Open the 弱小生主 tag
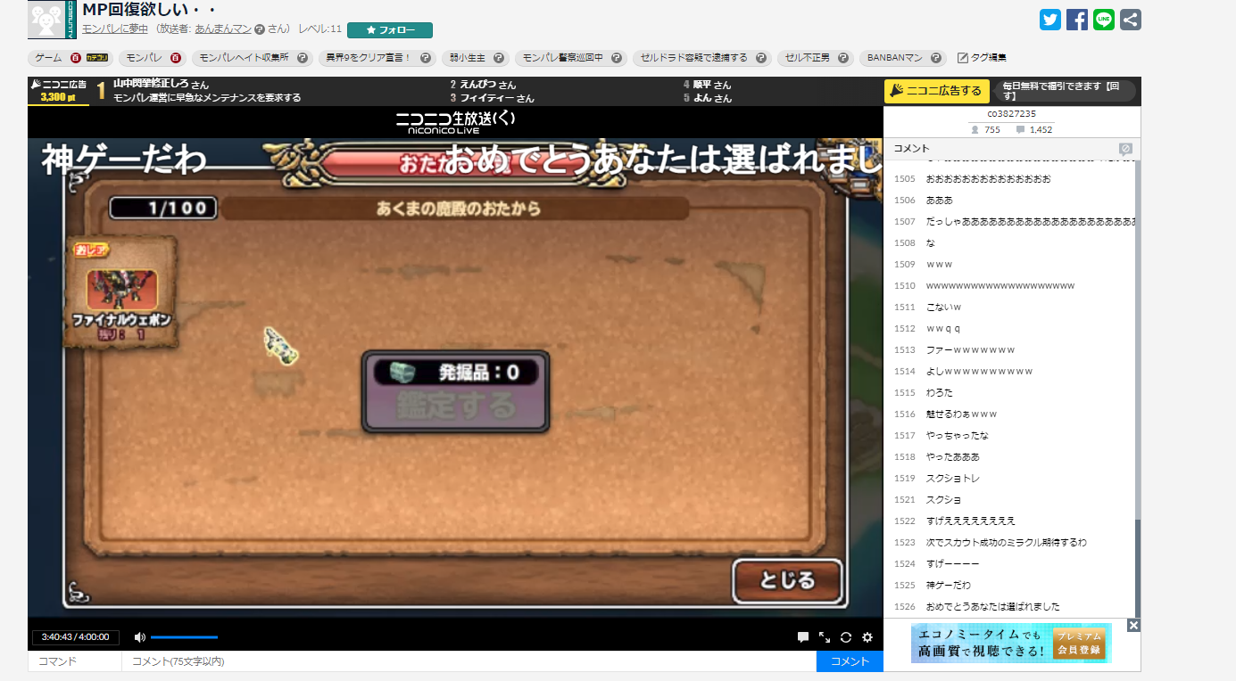The height and width of the screenshot is (681, 1236). 467,58
